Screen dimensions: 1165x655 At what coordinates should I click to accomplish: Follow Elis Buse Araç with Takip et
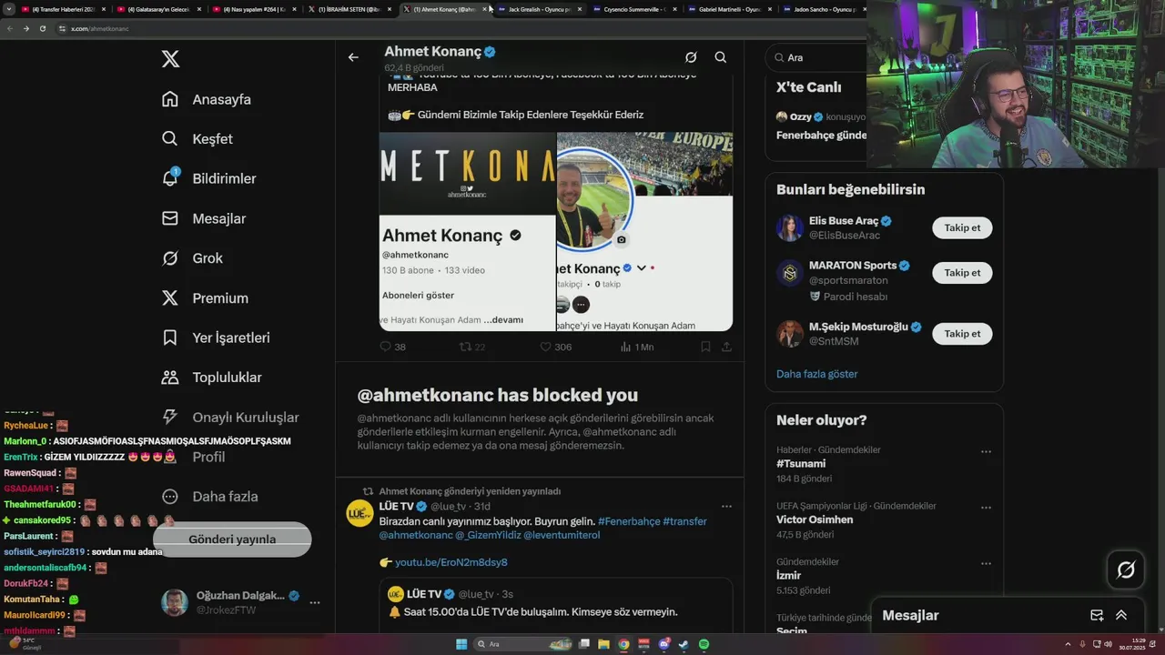click(962, 227)
